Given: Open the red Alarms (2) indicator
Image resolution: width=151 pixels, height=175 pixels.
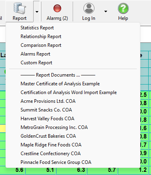Looking at the screenshot, I should [x=57, y=8].
